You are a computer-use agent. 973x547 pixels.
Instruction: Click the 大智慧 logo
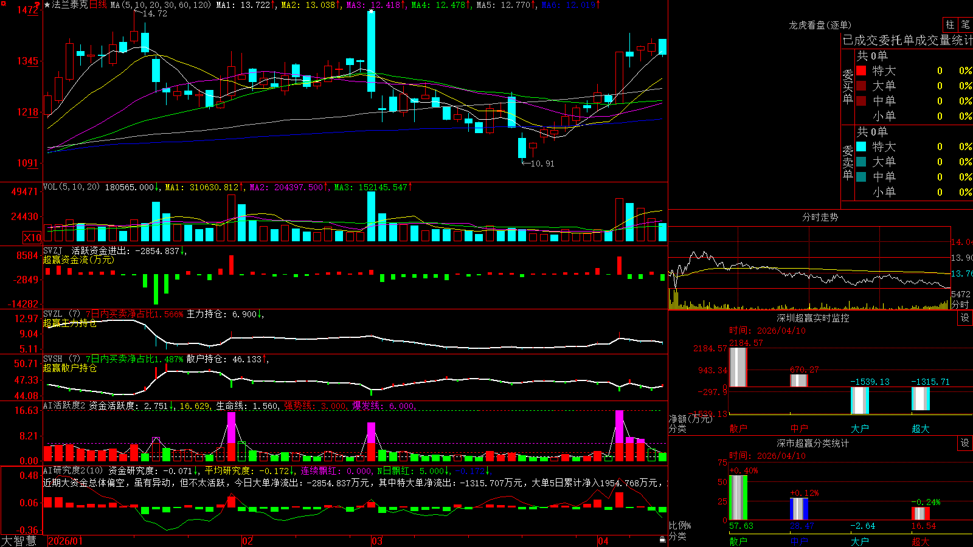[x=19, y=540]
